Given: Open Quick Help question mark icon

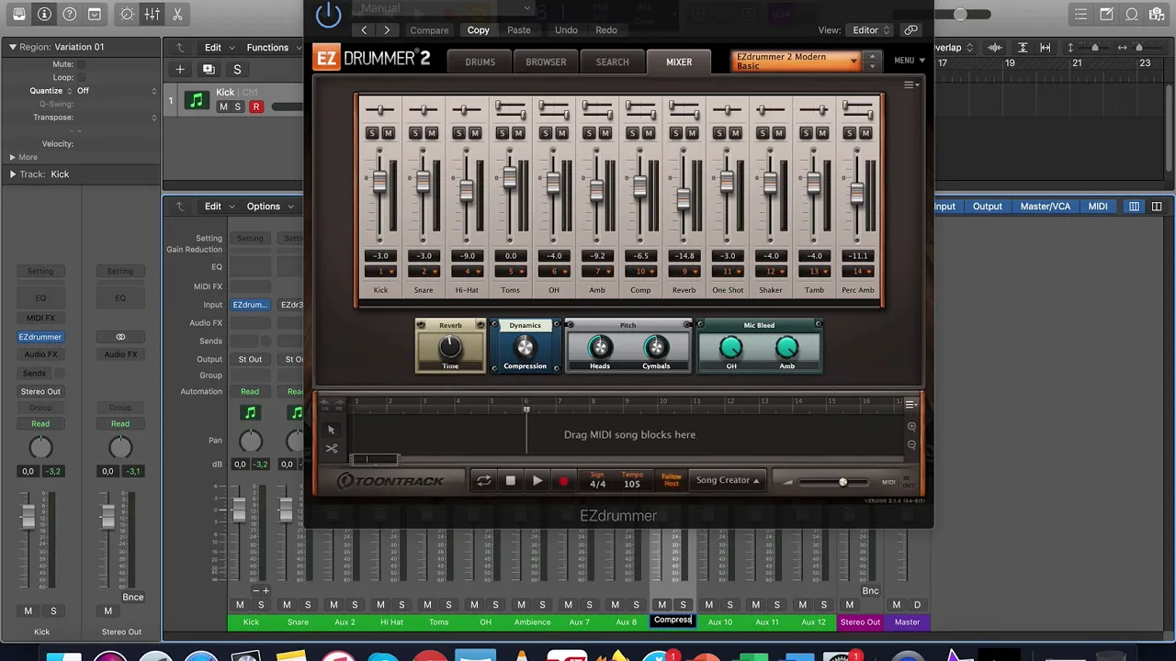Looking at the screenshot, I should [70, 15].
